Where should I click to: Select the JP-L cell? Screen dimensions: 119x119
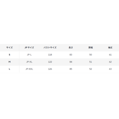29,55
